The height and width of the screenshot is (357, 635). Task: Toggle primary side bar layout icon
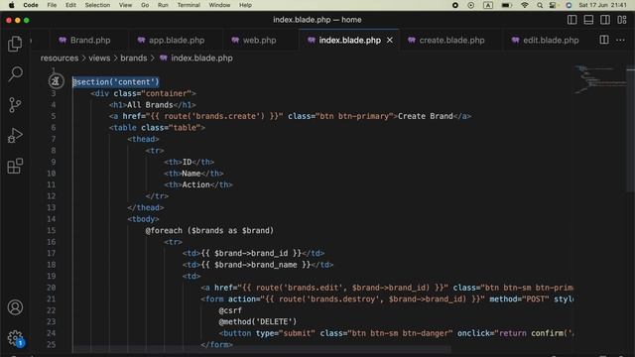tap(571, 20)
